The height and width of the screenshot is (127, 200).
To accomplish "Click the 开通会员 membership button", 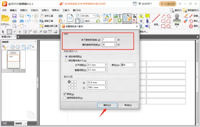I will click(167, 4).
